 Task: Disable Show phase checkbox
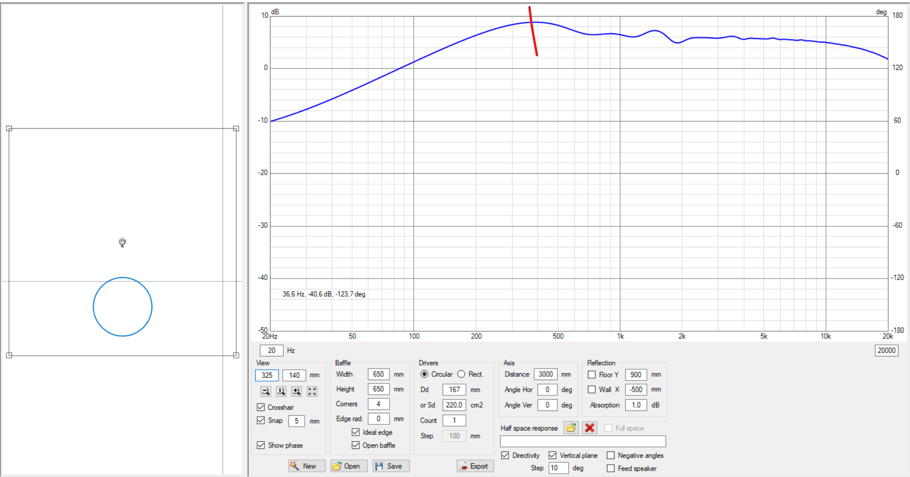pos(261,445)
